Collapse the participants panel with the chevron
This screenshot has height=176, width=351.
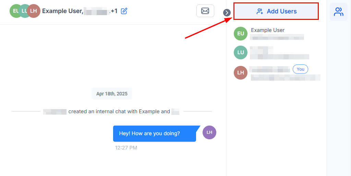click(x=227, y=13)
